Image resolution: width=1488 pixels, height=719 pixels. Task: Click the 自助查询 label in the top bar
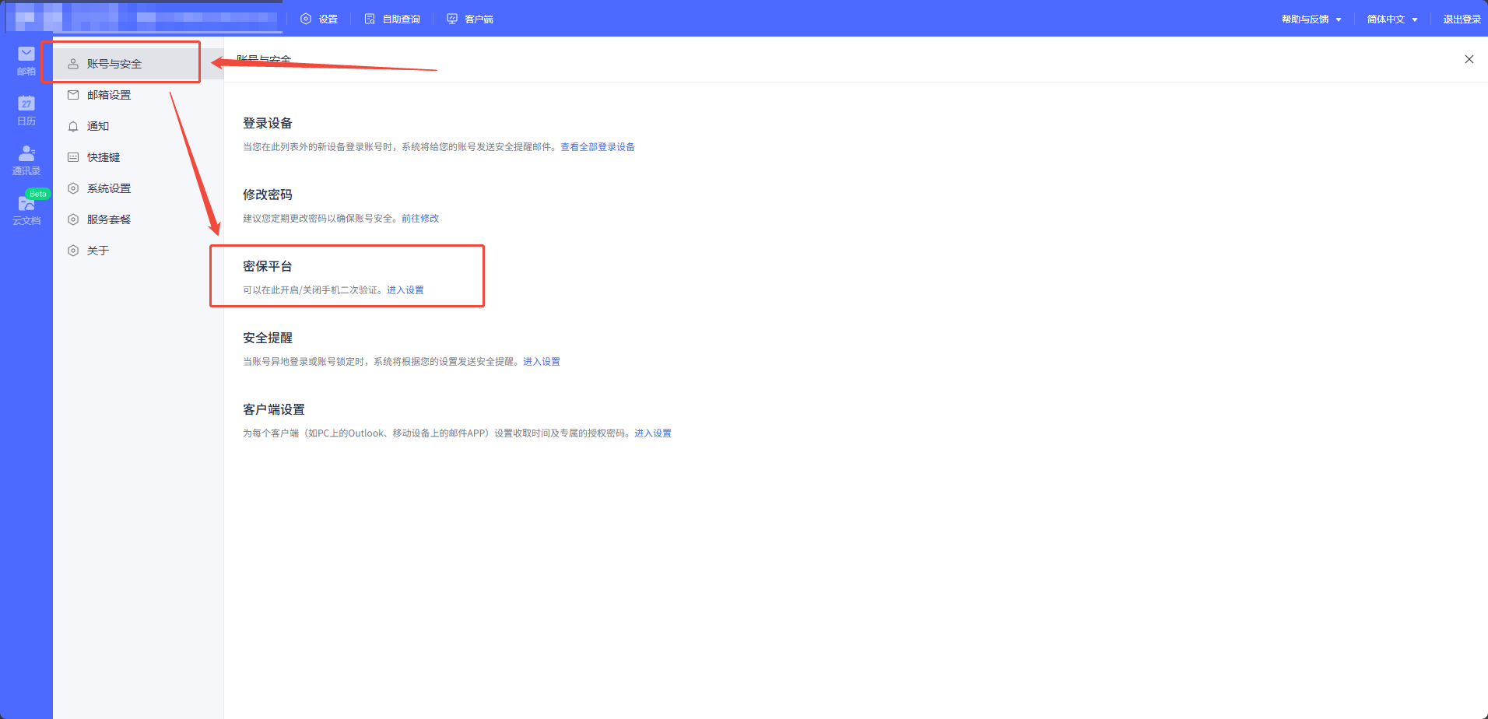[401, 19]
